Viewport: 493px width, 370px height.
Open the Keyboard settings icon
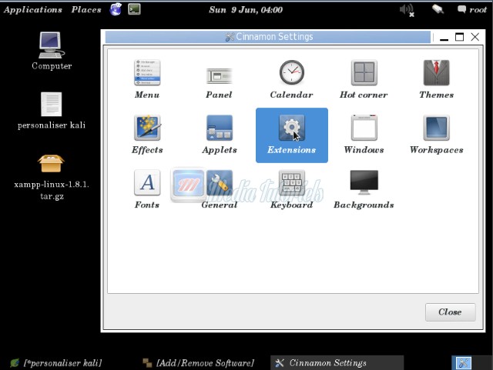(x=292, y=182)
